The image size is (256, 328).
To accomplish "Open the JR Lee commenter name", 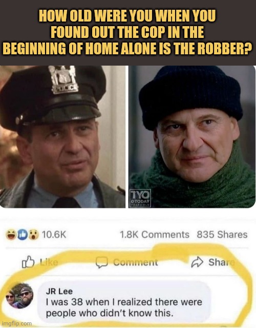I will click(59, 291).
